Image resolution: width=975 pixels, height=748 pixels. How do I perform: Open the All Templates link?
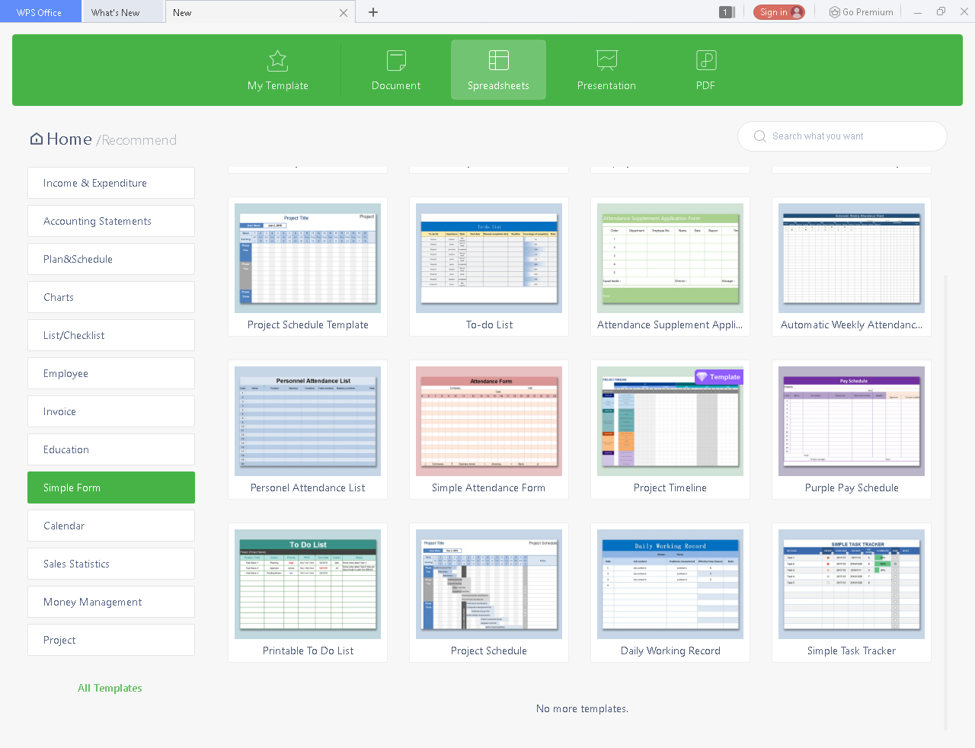tap(110, 688)
